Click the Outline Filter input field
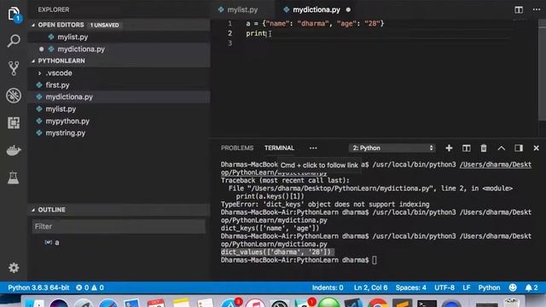 point(119,226)
